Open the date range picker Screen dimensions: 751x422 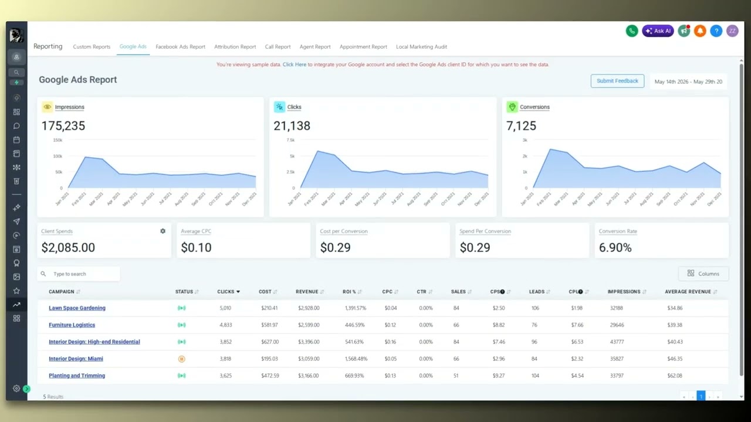click(688, 81)
